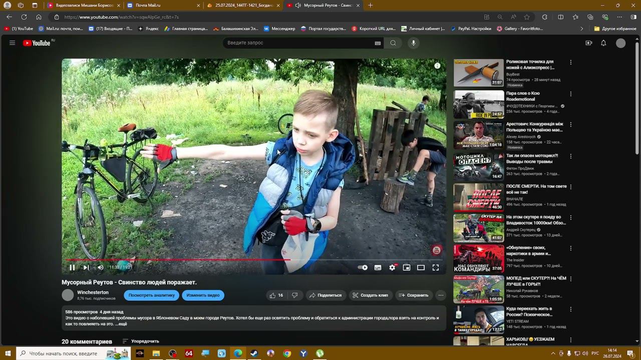The image size is (641, 360).
Task: Click the 'Посмотреть аналитику' button
Action: [x=151, y=295]
